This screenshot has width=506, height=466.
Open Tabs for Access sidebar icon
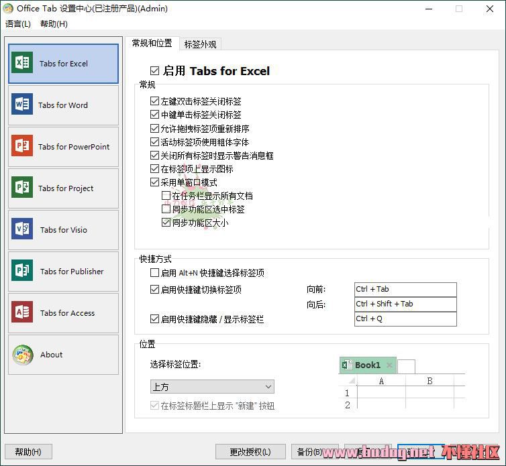click(22, 313)
